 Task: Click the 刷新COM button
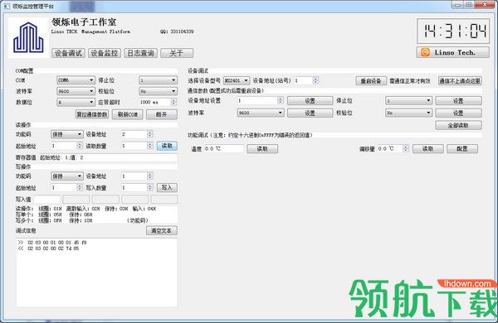(x=127, y=114)
